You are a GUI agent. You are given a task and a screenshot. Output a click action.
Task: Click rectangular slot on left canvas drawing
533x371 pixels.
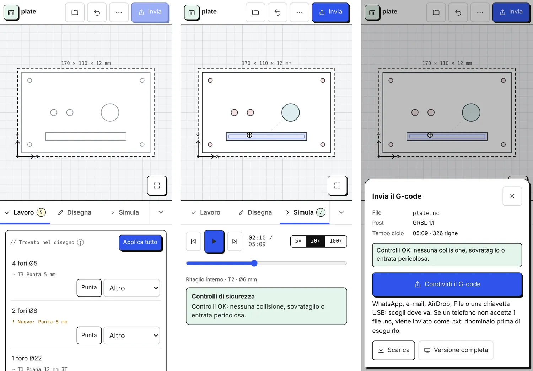86,137
